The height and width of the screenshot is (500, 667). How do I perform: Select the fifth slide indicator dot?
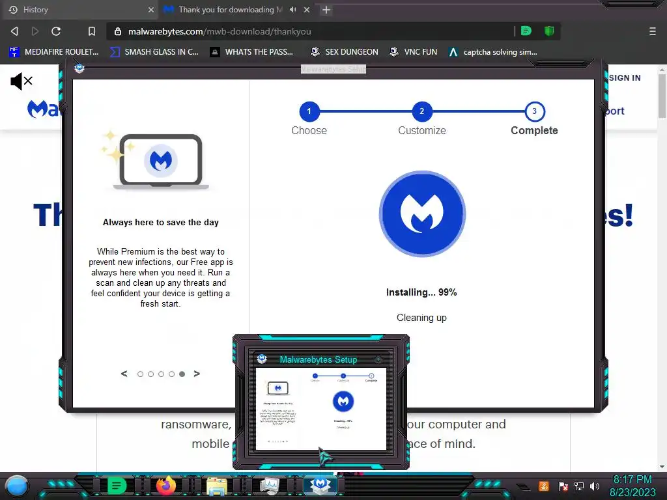(182, 374)
